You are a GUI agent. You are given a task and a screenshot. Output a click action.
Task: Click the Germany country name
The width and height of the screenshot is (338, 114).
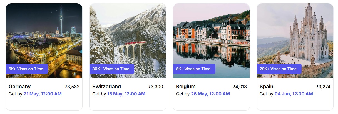coord(20,87)
